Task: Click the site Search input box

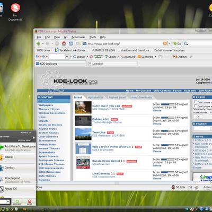Action: pyautogui.click(x=202, y=129)
